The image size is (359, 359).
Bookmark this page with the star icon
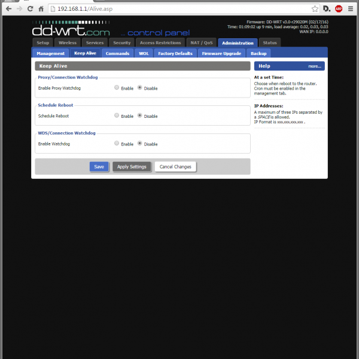(x=315, y=9)
